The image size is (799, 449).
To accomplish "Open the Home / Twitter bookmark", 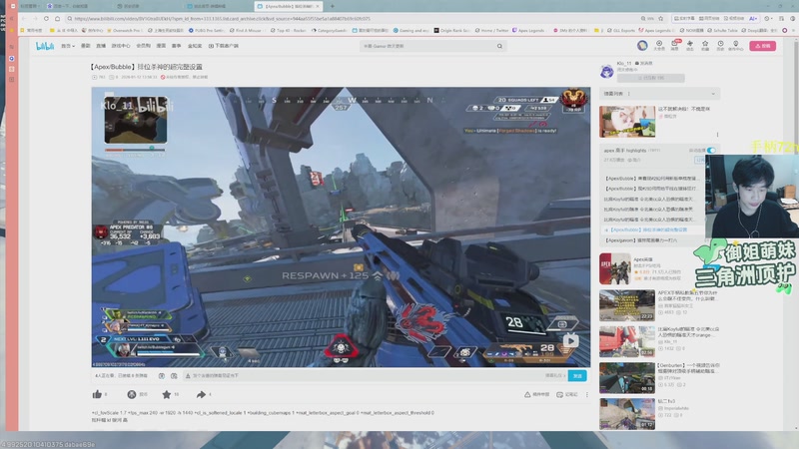I will pos(491,31).
